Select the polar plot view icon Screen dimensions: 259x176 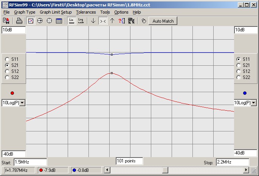tap(49, 21)
